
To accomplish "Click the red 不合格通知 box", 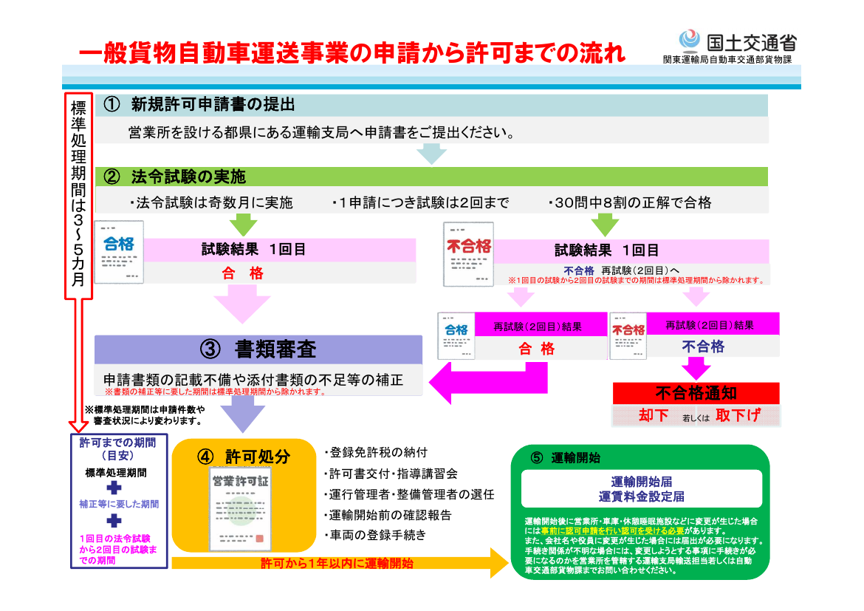I will click(x=696, y=392).
